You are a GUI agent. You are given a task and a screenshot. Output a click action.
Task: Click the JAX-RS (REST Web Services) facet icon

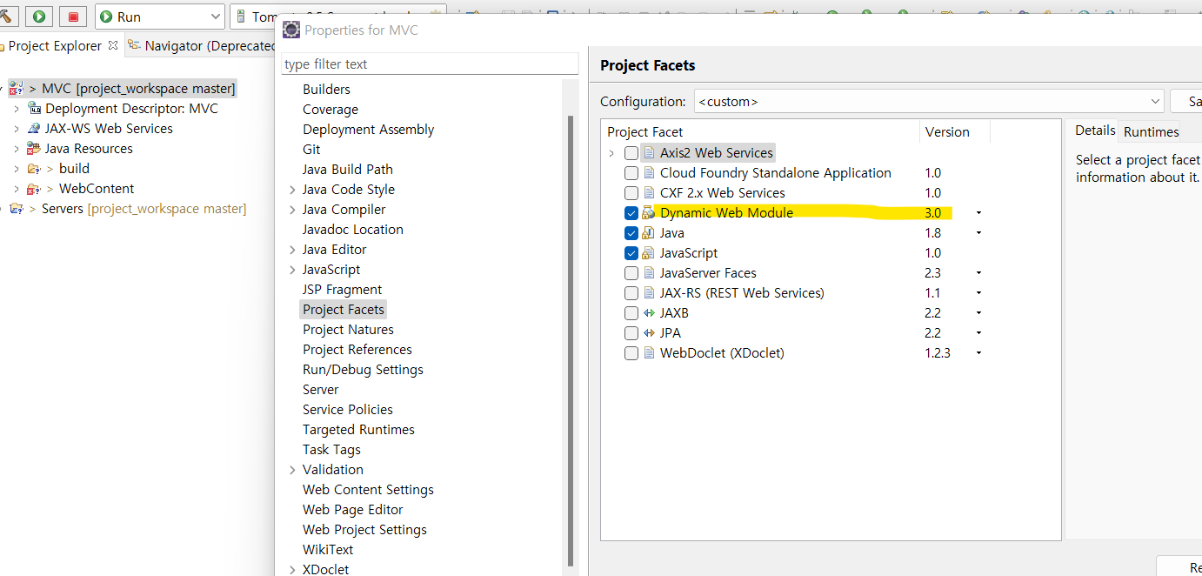tap(649, 293)
